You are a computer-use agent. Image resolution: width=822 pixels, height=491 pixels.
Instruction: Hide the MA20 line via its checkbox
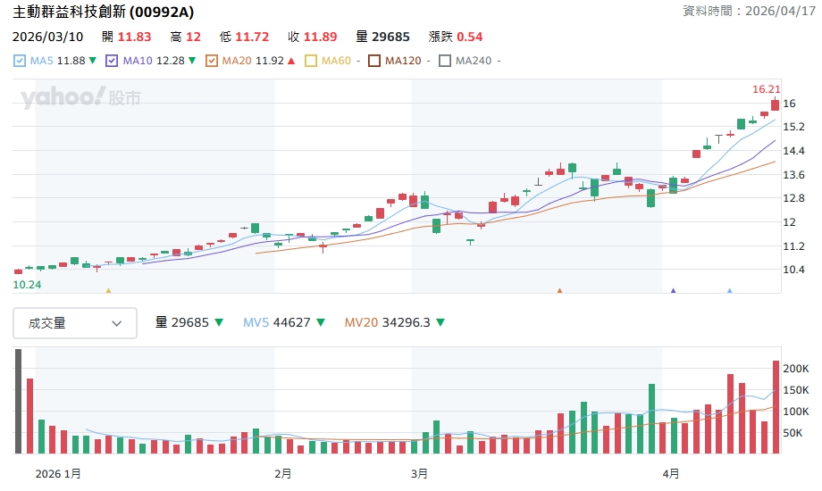(211, 61)
